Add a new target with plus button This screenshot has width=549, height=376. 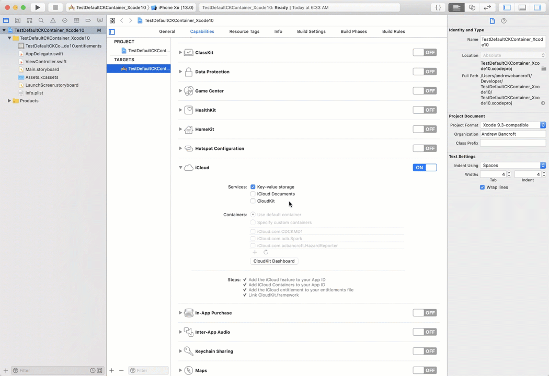pyautogui.click(x=112, y=370)
